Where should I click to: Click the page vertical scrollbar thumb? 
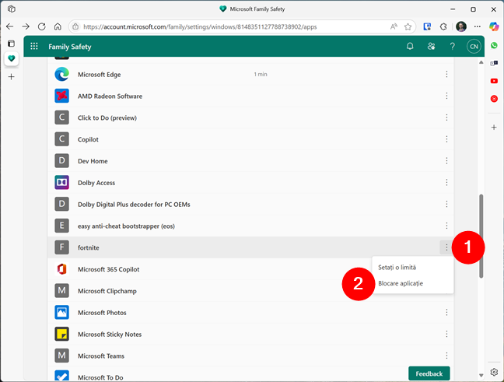point(481,236)
